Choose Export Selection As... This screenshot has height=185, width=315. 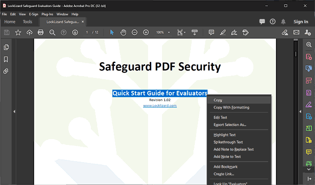[239, 125]
